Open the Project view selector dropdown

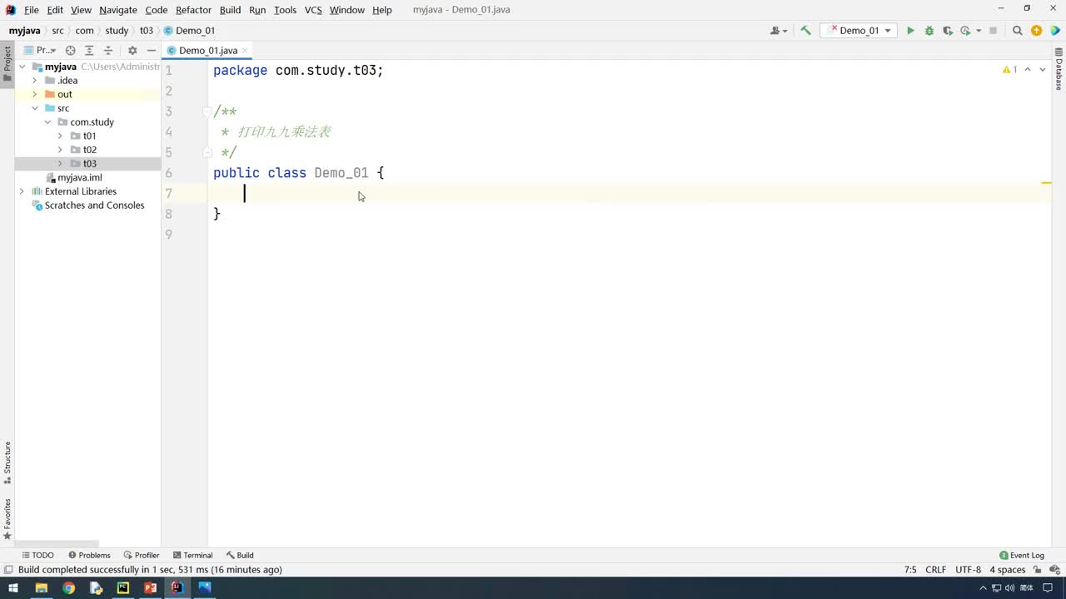40,50
